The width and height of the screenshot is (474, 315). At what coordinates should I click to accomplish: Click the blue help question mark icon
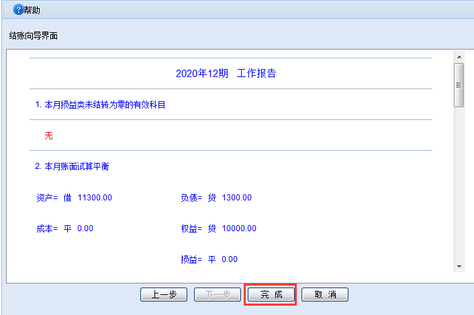tap(18, 10)
